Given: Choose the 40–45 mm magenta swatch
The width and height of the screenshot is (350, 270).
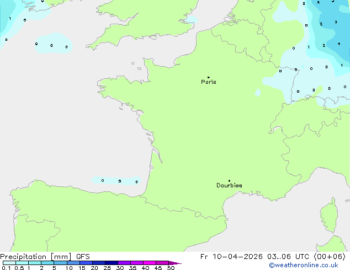Looking at the screenshot, I should (150, 263).
